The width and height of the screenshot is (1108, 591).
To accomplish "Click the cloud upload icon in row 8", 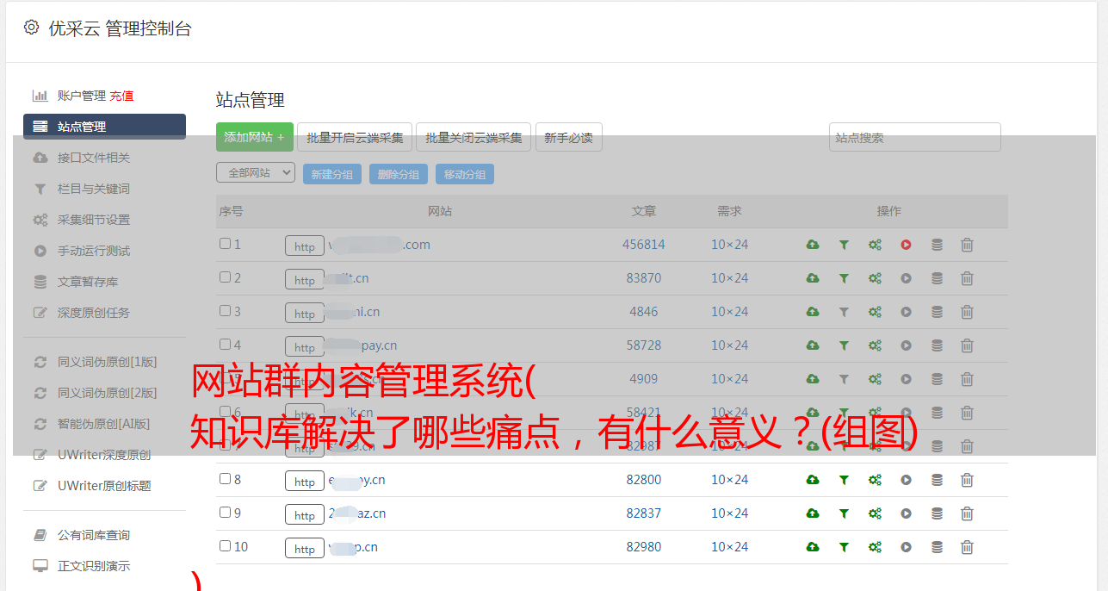I will tap(813, 480).
